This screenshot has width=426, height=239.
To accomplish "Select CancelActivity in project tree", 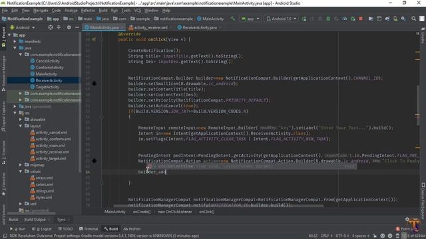I will point(47,61).
